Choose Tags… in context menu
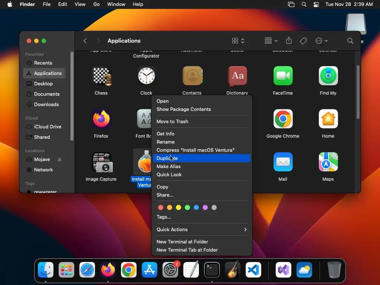The height and width of the screenshot is (285, 380). point(202,217)
